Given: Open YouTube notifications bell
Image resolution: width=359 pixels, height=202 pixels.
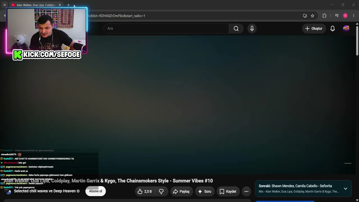Looking at the screenshot, I should coord(333,28).
